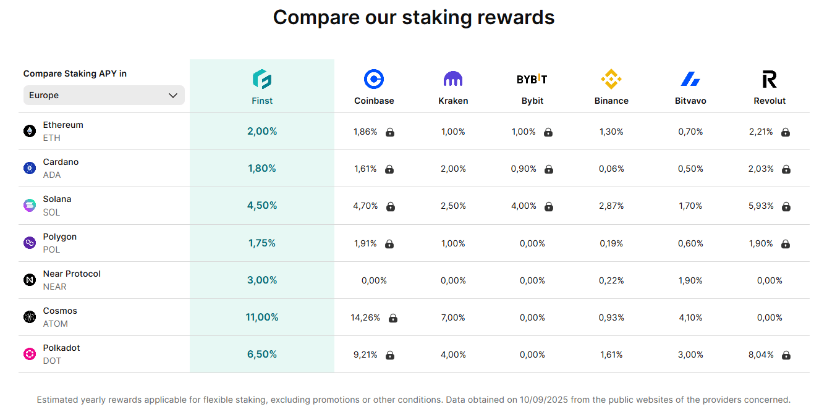Click the Bybit logo
Screen dimensions: 827x420
click(x=532, y=79)
